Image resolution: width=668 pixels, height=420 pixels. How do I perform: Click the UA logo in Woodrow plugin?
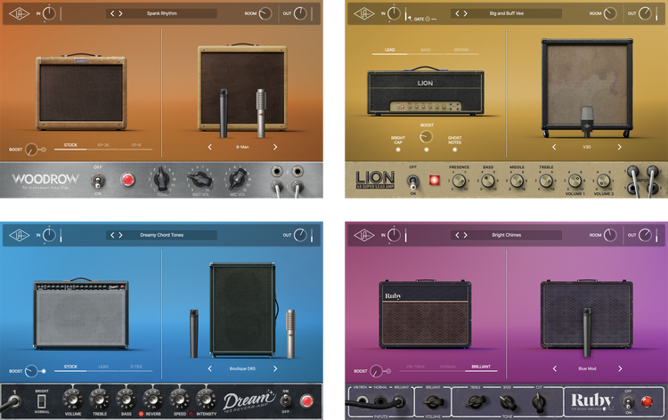pyautogui.click(x=19, y=13)
